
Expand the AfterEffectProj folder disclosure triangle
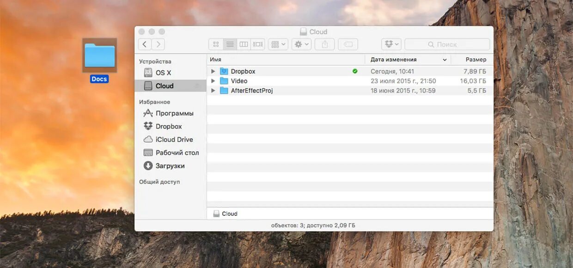(x=213, y=91)
